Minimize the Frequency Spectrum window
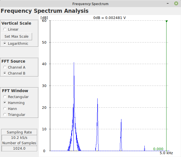This screenshot has width=181, height=157. 168,3
